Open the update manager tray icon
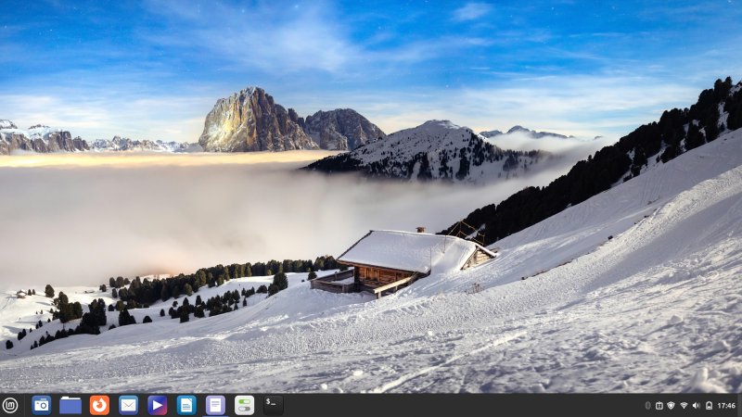This screenshot has width=742, height=417. click(659, 406)
